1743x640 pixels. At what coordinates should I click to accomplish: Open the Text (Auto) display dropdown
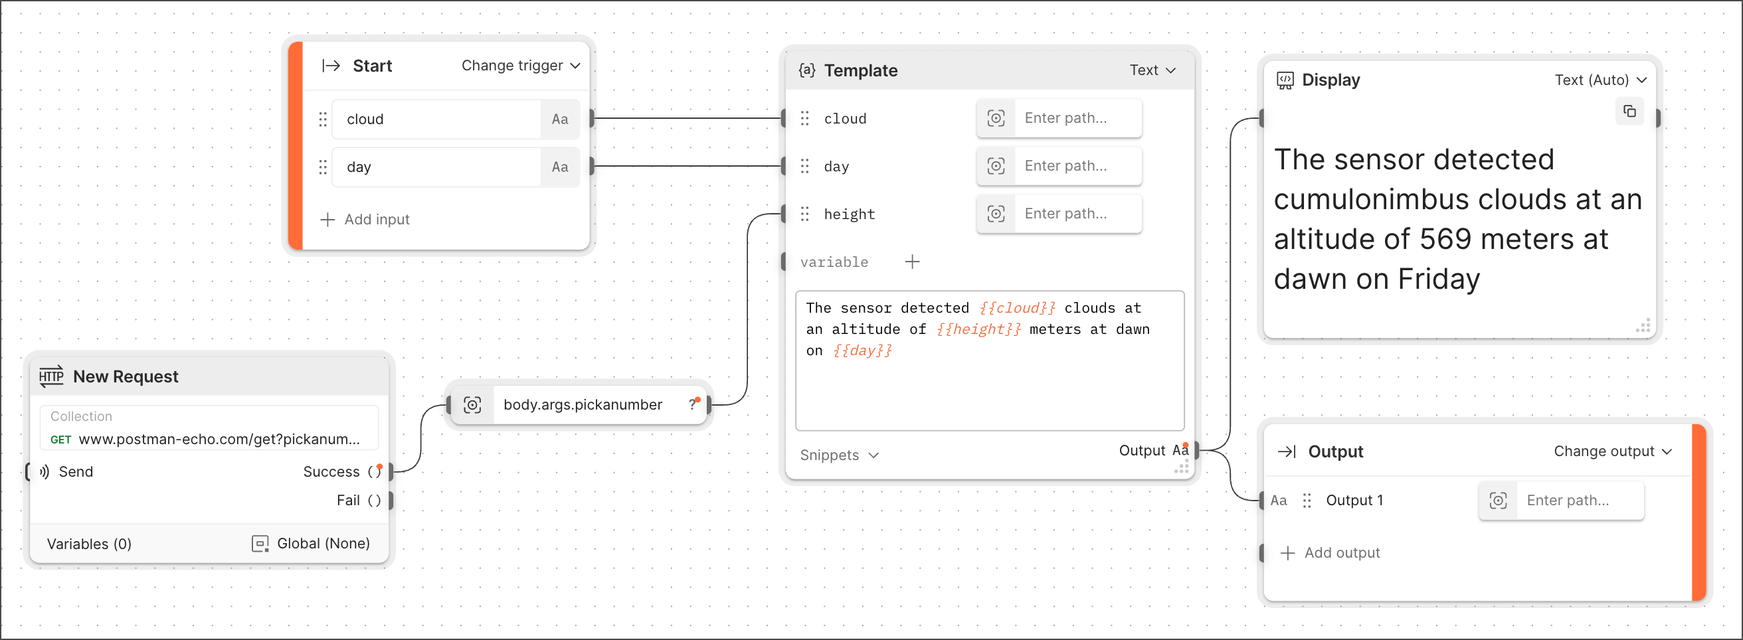1600,80
